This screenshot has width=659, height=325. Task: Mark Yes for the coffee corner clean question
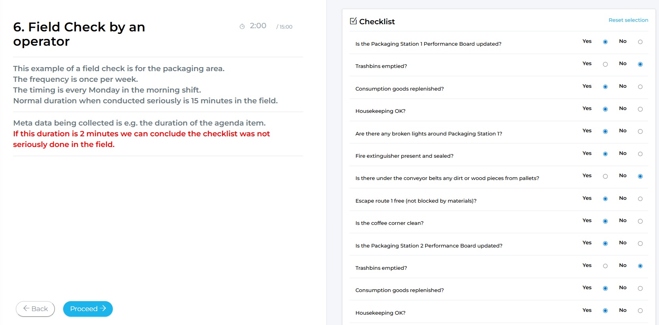pos(605,221)
